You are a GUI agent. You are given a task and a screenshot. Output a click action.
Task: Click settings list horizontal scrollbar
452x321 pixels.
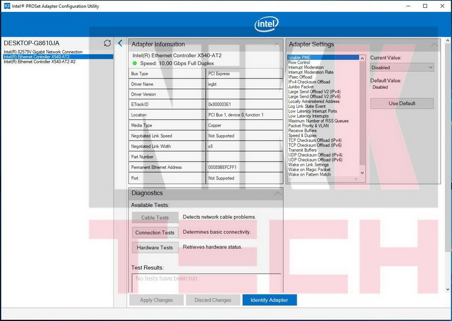click(323, 179)
